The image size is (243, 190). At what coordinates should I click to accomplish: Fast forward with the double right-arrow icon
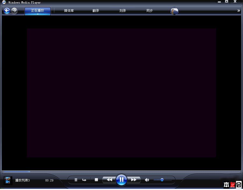tap(134, 180)
